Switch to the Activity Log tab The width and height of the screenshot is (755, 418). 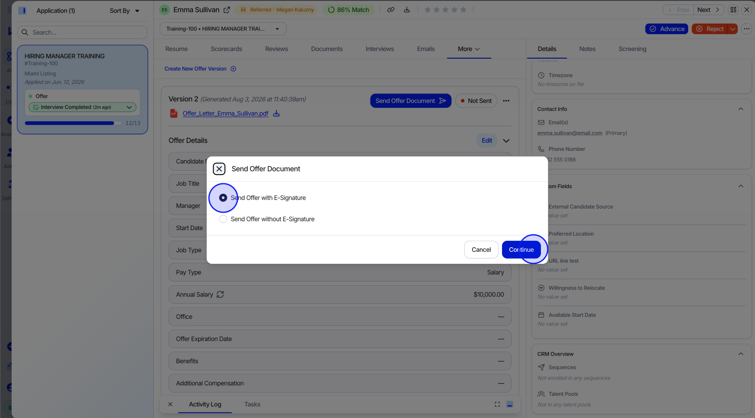point(205,404)
